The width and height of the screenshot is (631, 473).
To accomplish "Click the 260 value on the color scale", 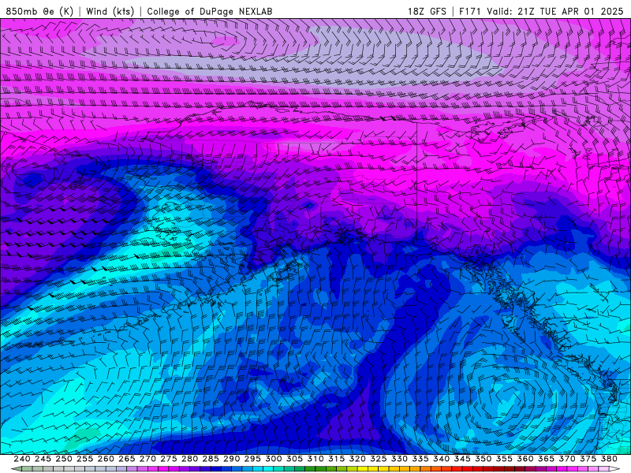I will (106, 459).
